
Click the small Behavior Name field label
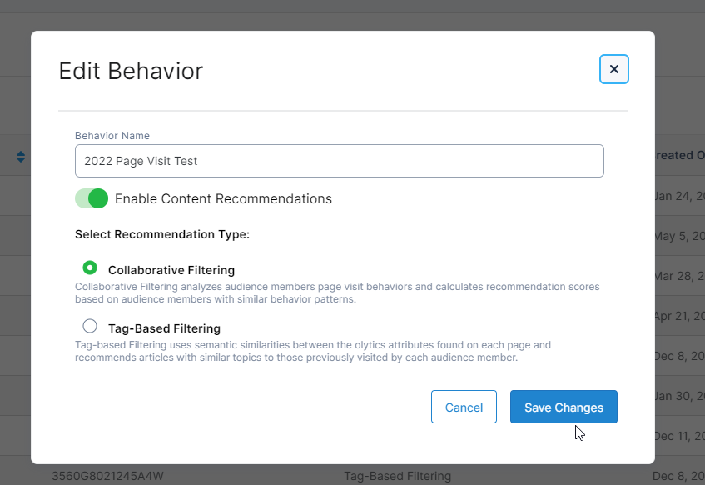point(112,136)
